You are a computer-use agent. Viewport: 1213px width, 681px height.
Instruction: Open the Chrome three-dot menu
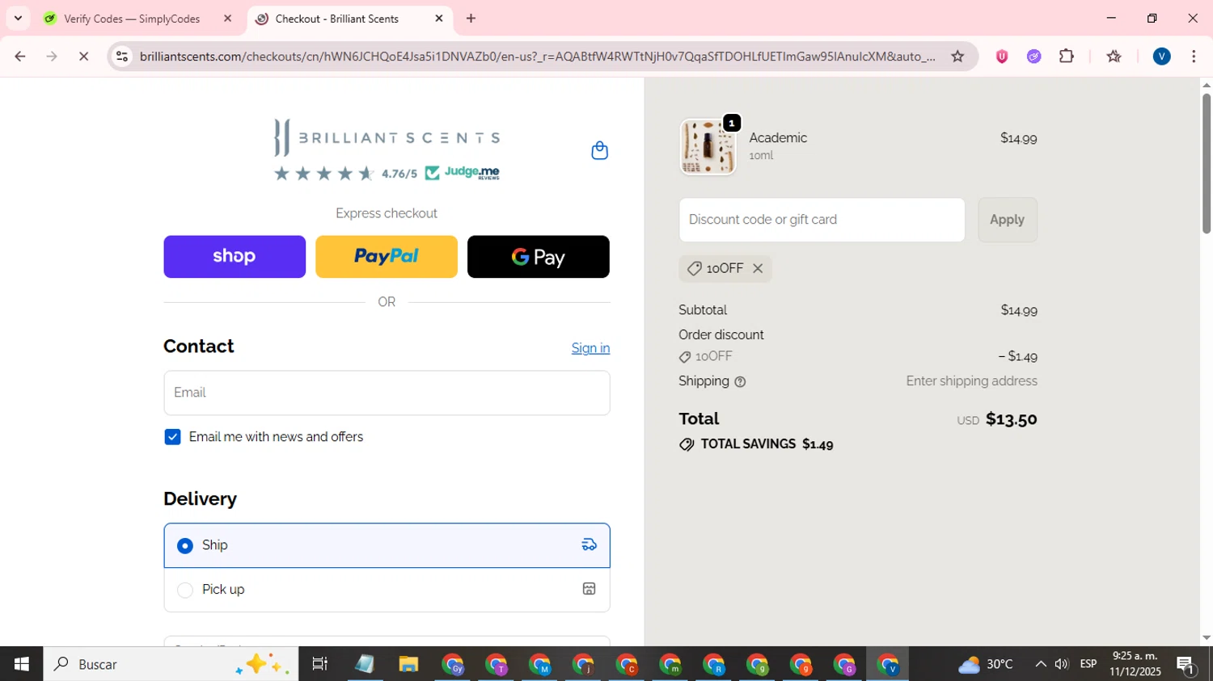(1194, 57)
